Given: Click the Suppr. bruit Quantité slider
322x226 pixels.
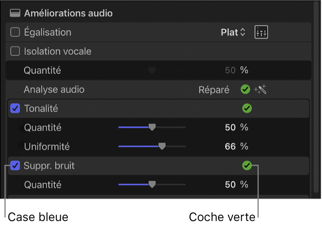Looking at the screenshot, I should click(152, 185).
